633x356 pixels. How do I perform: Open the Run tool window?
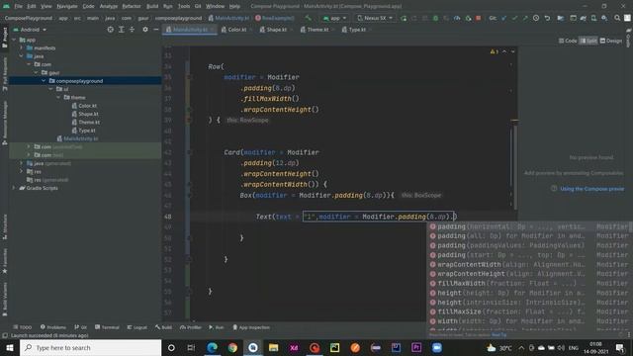pos(217,327)
